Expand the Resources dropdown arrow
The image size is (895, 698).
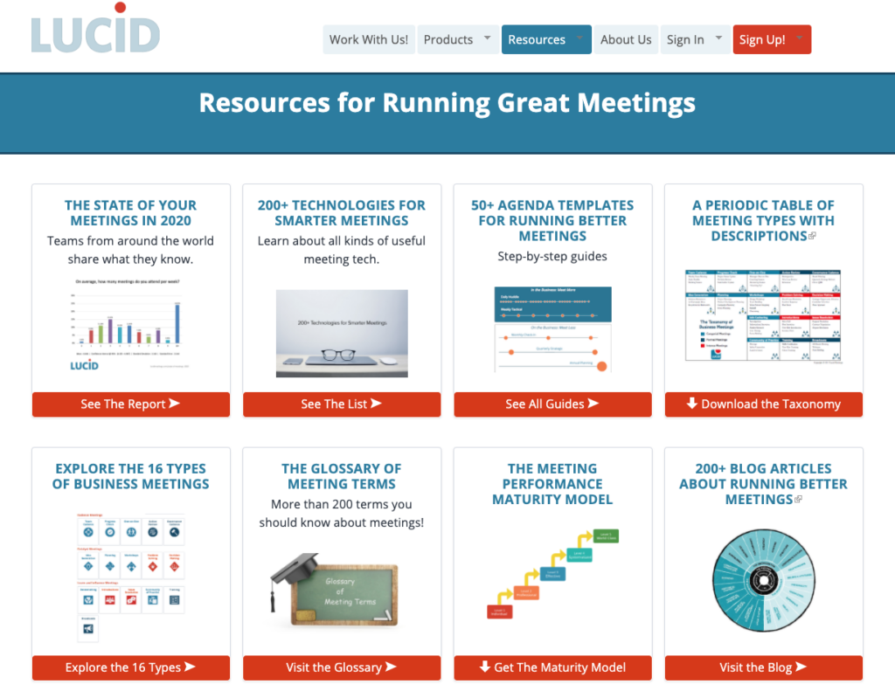(579, 39)
